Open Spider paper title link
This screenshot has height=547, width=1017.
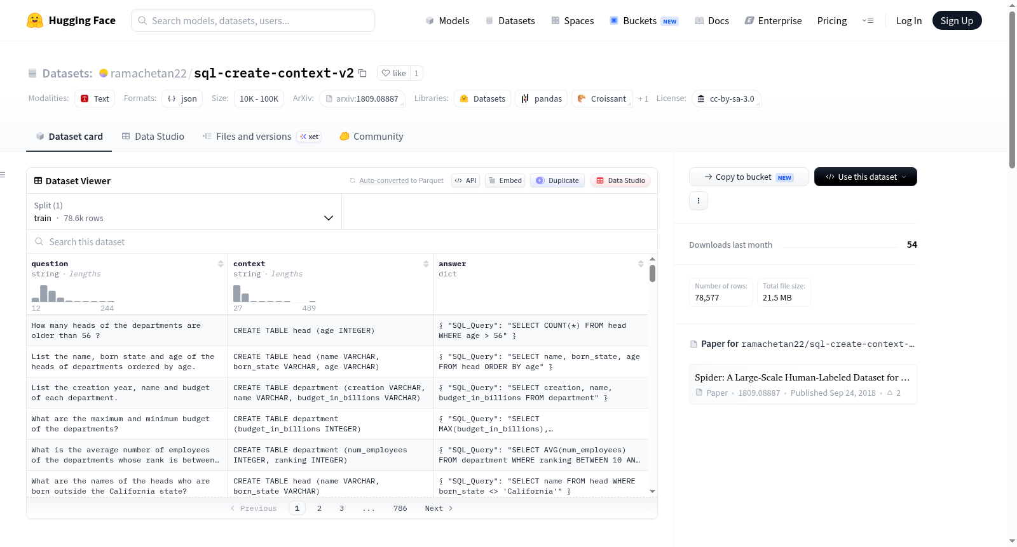(x=802, y=377)
